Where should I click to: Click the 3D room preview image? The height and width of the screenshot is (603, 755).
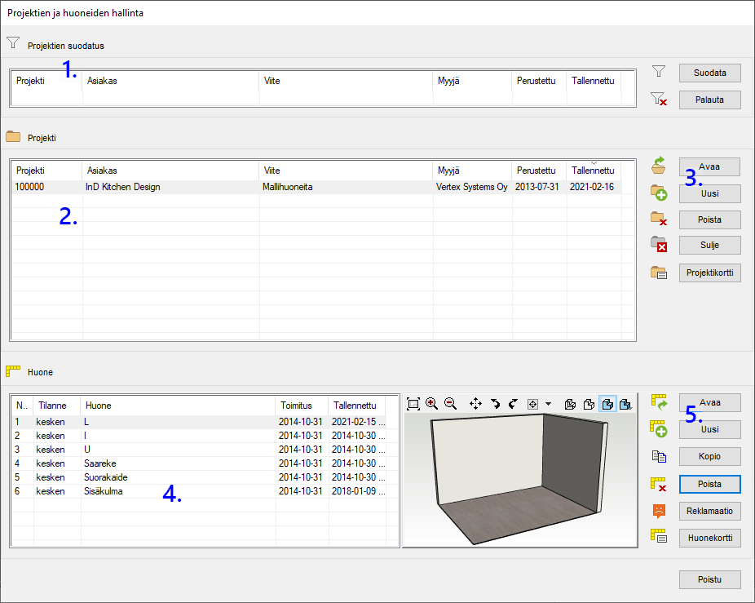point(519,479)
